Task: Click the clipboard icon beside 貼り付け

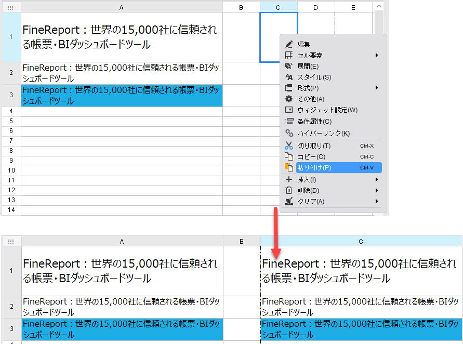Action: tap(289, 167)
